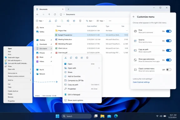
Task: Choose Open in the new context menu
Action: point(82,64)
